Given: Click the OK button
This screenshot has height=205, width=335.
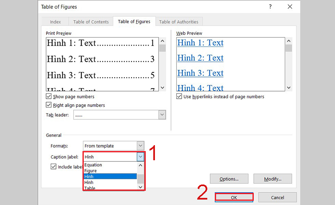Looking at the screenshot, I should [234, 197].
